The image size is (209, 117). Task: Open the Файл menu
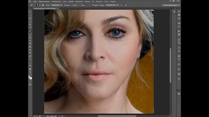click(35, 1)
